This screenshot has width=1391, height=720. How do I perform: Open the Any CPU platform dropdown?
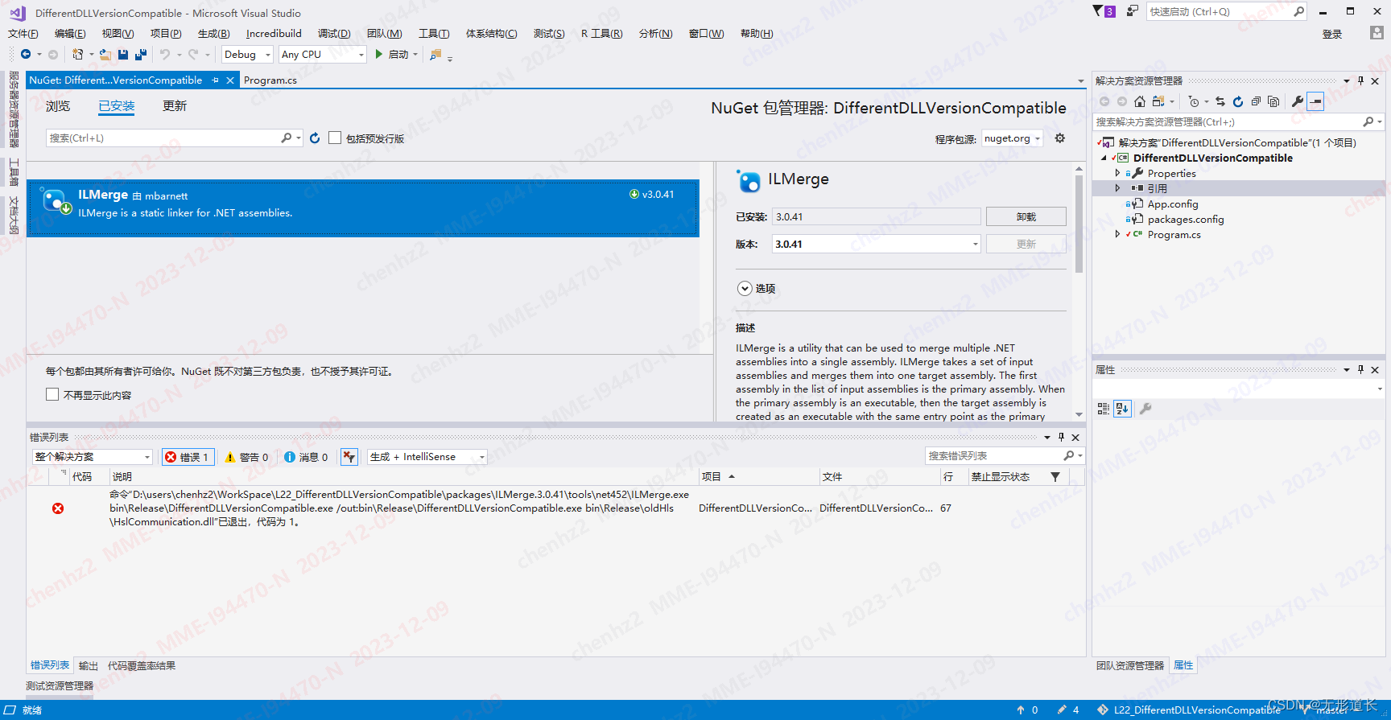322,55
